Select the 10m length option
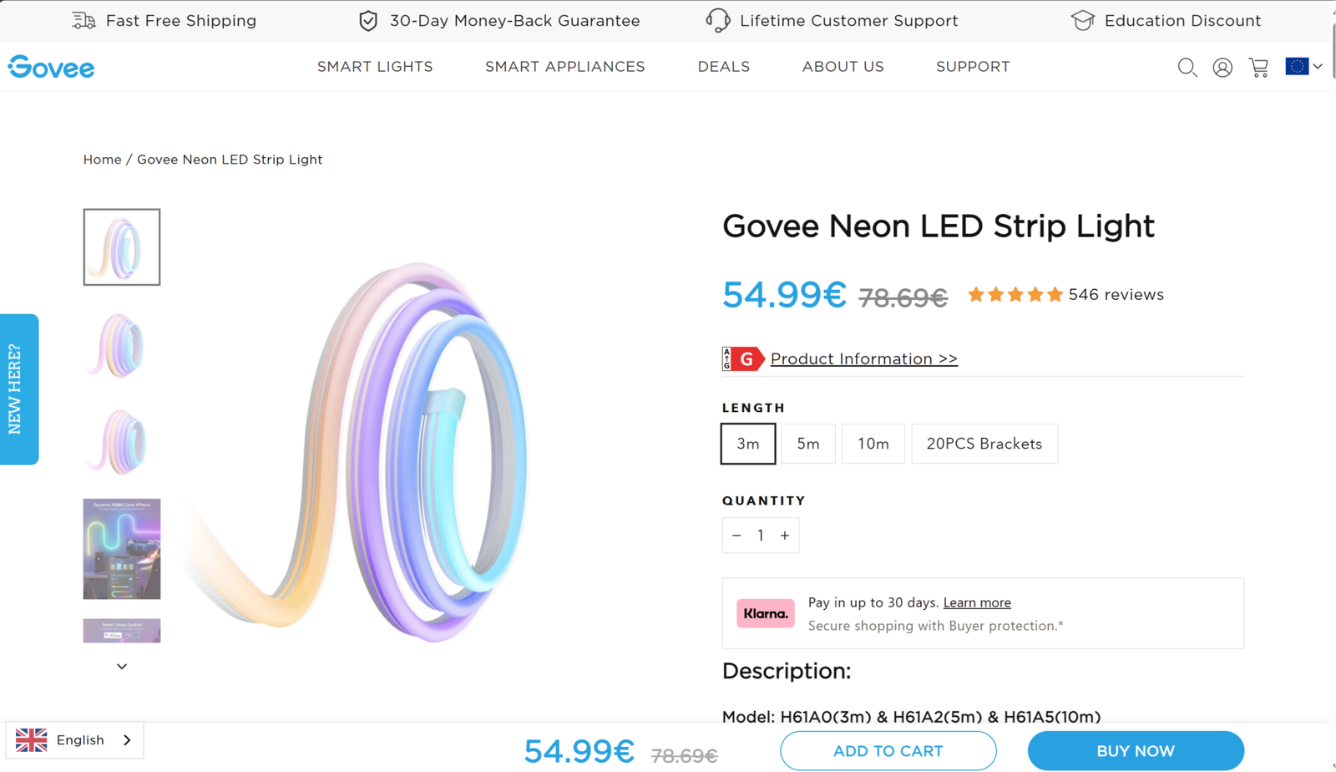Screen dimensions: 1336x772 pos(873,444)
